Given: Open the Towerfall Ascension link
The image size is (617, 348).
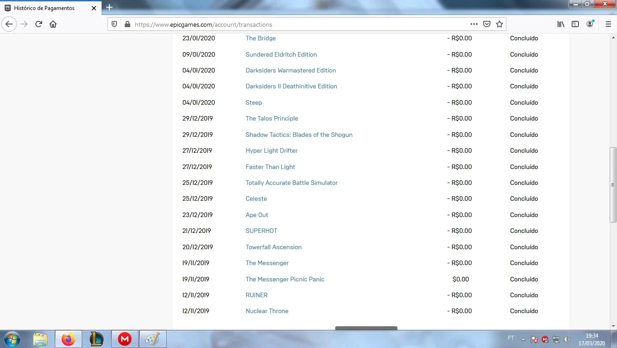Looking at the screenshot, I should (274, 247).
